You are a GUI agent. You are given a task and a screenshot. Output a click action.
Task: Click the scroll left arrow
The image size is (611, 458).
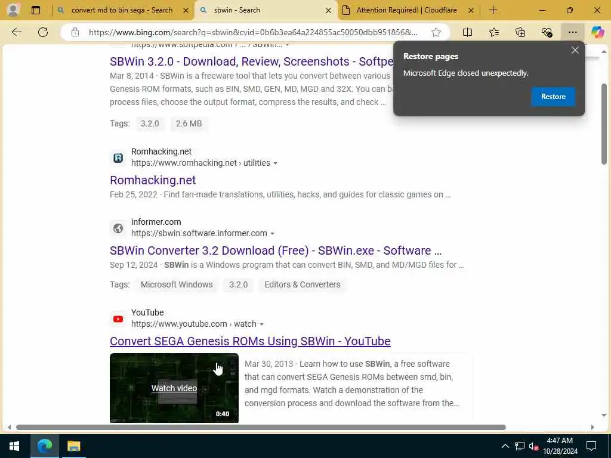point(10,427)
